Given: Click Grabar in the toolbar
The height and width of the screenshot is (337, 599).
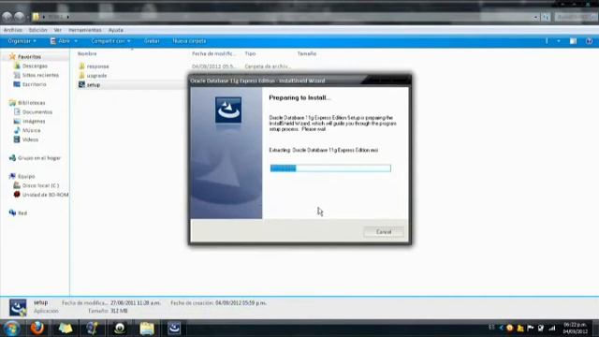Looking at the screenshot, I should pyautogui.click(x=152, y=41).
